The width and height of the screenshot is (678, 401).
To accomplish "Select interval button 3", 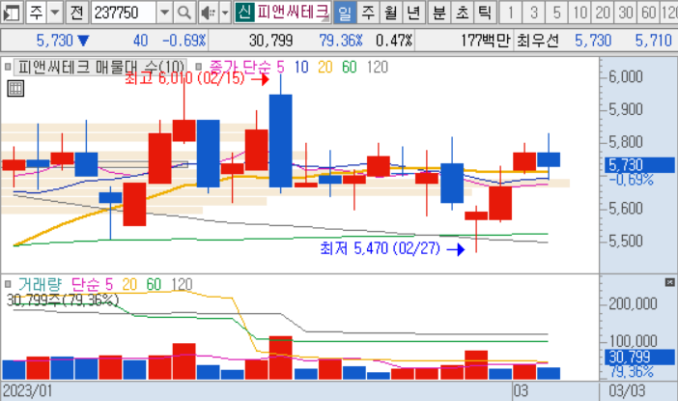I will click(x=533, y=13).
